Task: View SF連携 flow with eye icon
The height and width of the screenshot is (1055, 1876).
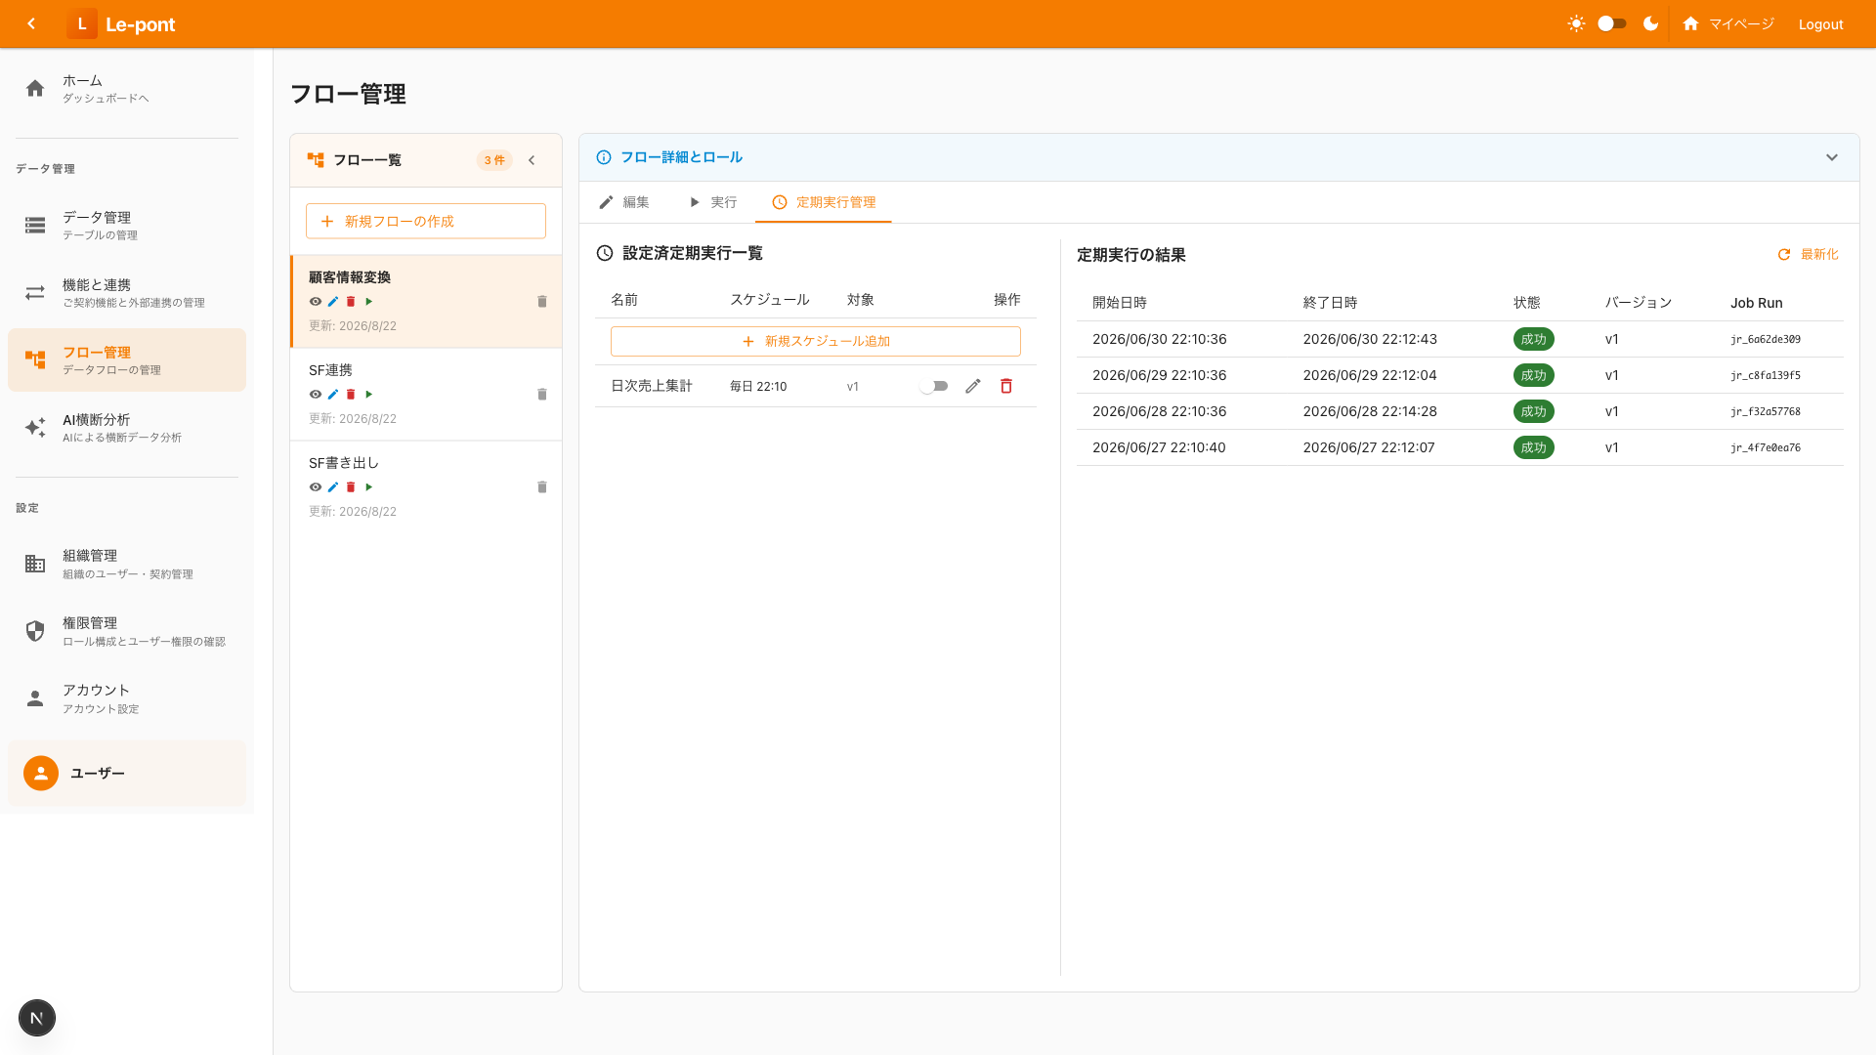Action: [x=316, y=395]
